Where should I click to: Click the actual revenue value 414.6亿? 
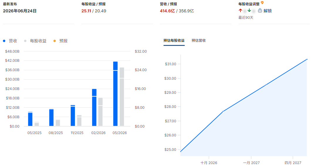(x=167, y=11)
